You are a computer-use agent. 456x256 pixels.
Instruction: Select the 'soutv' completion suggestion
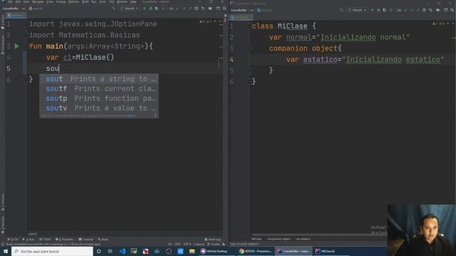[99, 108]
